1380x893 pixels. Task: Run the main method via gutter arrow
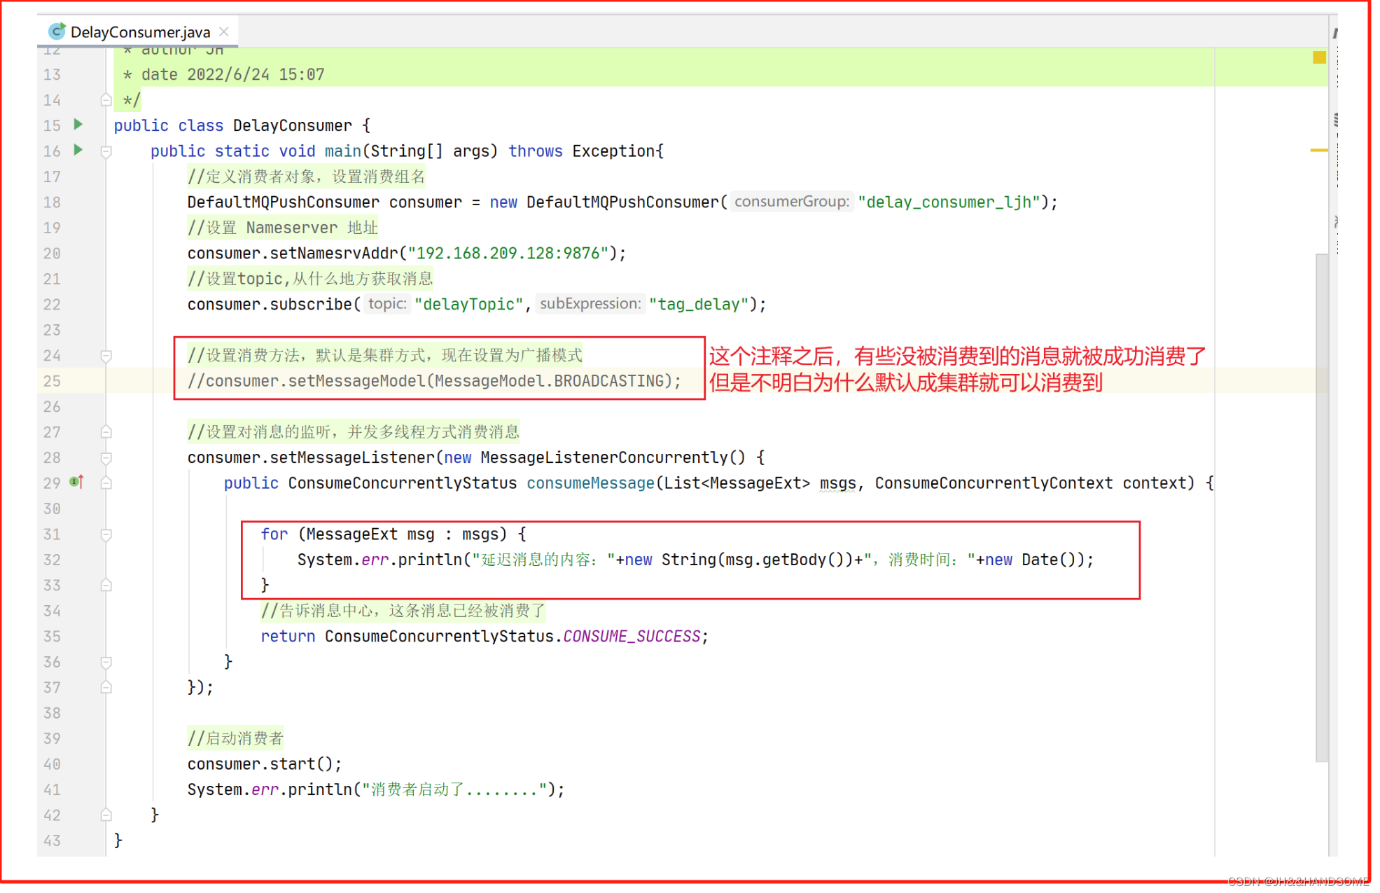click(78, 150)
